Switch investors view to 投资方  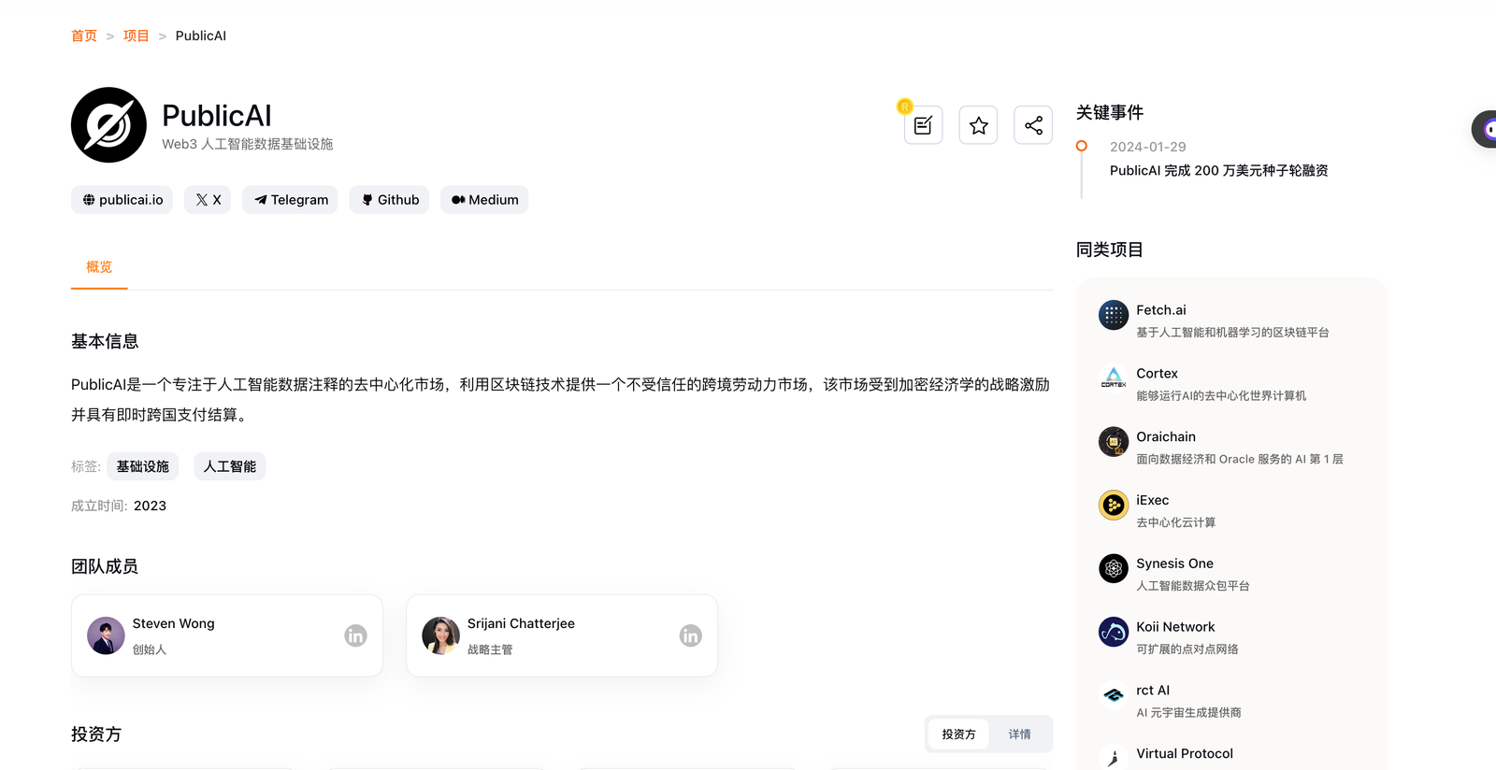[958, 734]
